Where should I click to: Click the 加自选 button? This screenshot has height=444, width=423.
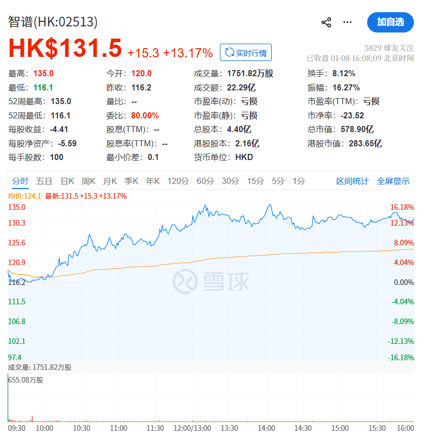coord(390,22)
